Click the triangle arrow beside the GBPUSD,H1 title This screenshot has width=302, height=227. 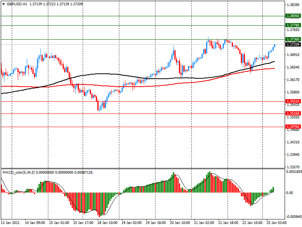(3, 4)
